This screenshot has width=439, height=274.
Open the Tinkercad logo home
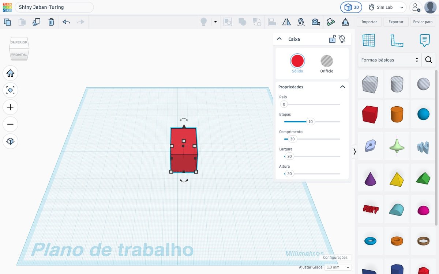click(x=7, y=7)
